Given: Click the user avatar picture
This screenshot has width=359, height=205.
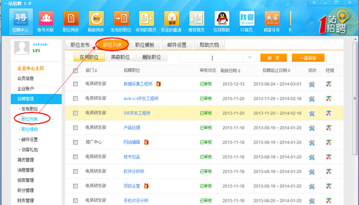Looking at the screenshot, I should (22, 48).
